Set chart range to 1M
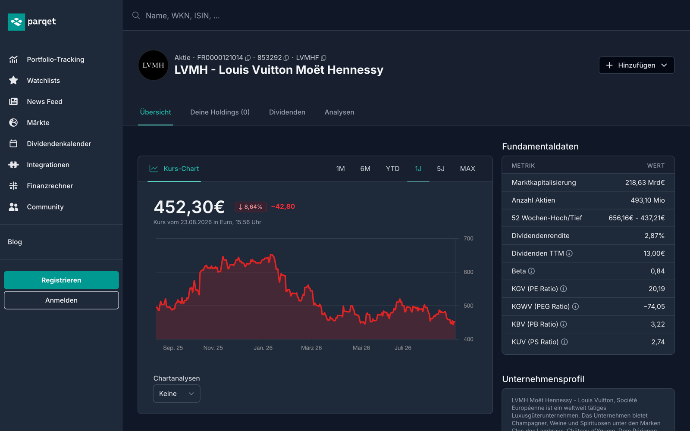 pos(341,169)
